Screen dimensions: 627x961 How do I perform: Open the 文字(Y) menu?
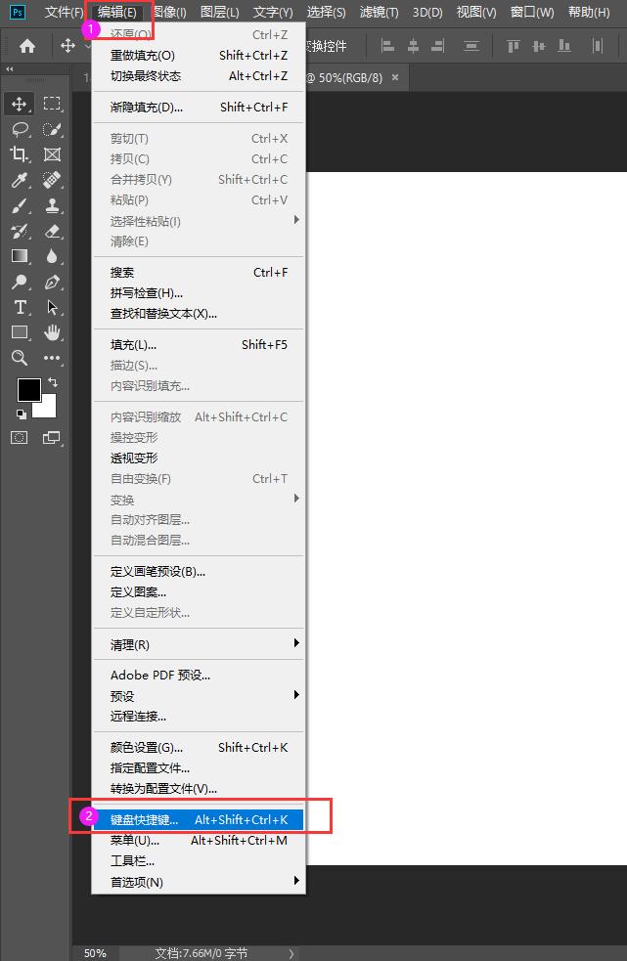273,13
